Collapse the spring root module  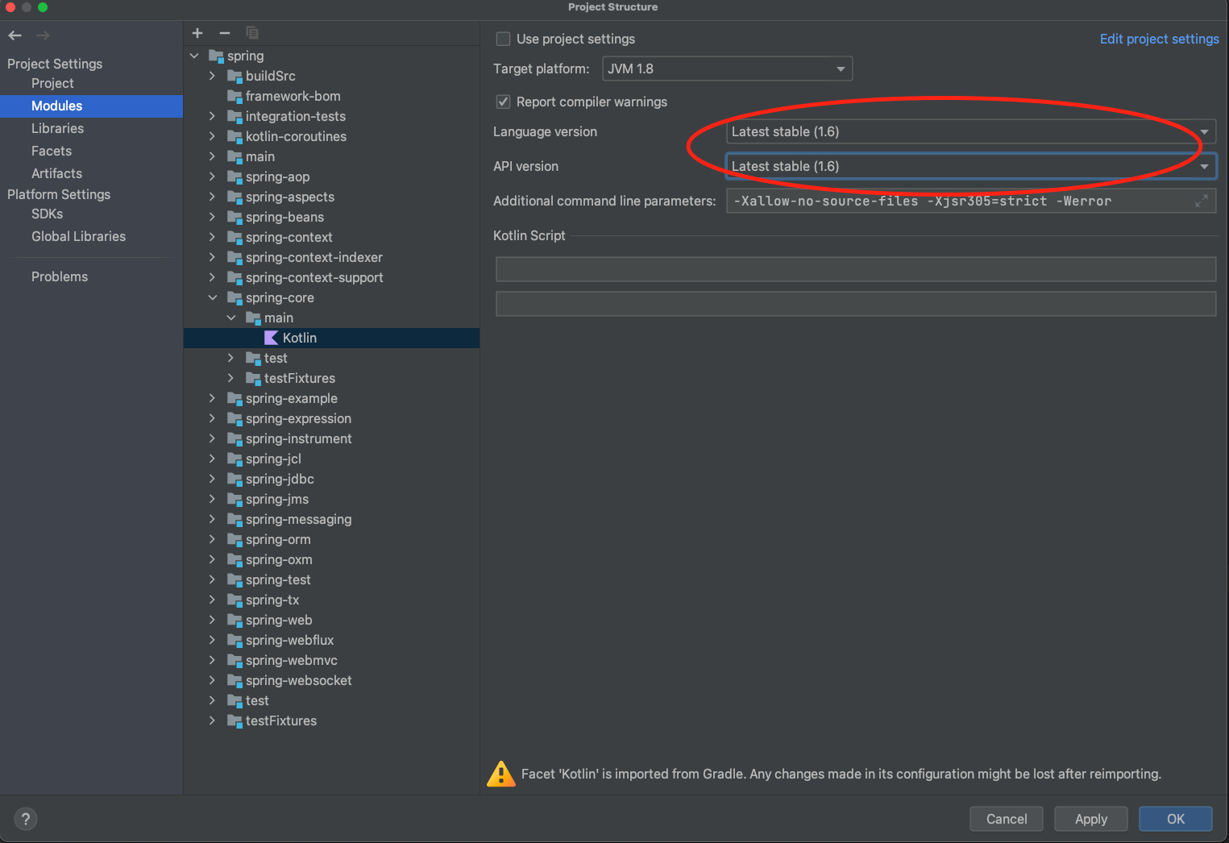(194, 56)
